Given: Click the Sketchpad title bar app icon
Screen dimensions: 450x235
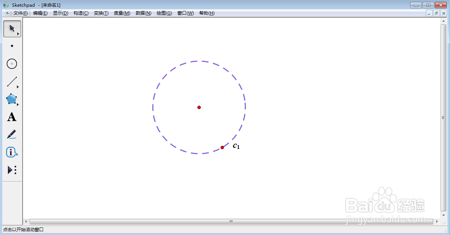Looking at the screenshot, I should 6,5.
